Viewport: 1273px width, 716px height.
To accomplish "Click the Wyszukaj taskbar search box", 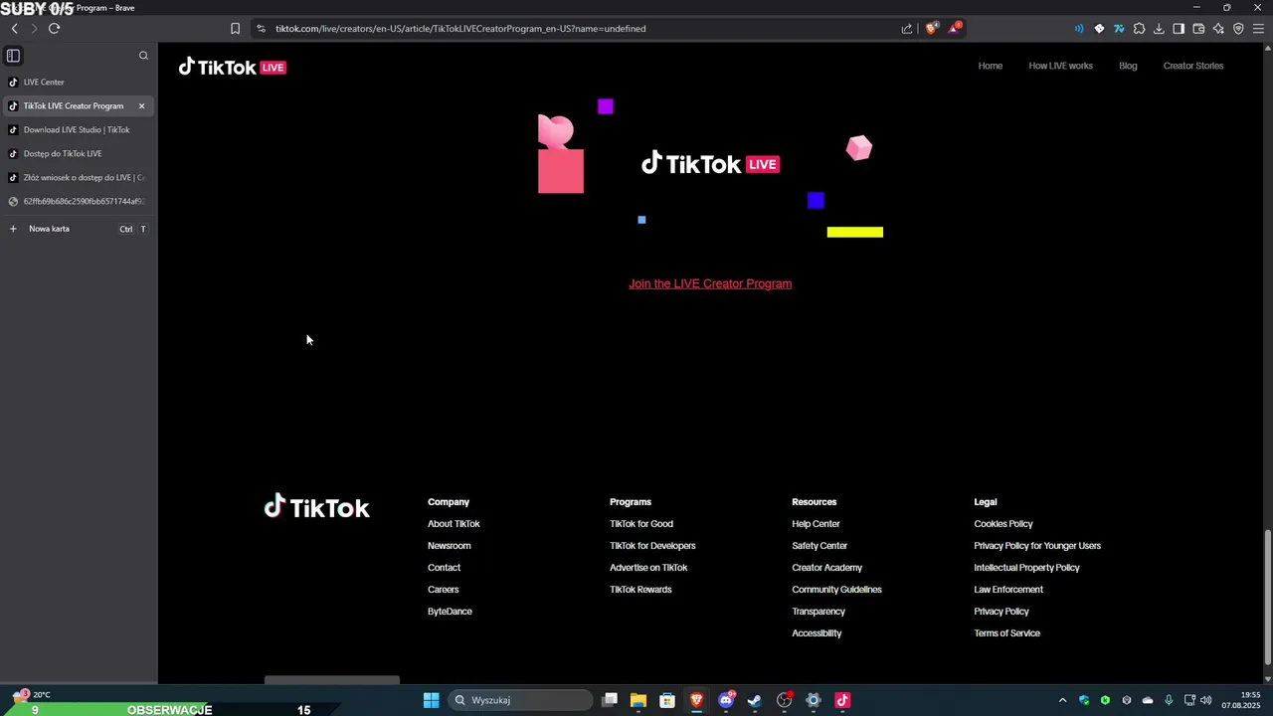I will 520,700.
